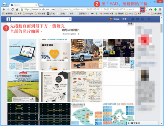Open the right black data table thumbnail
Image resolution: width=164 pixels, height=126 pixels.
pyautogui.click(x=55, y=114)
